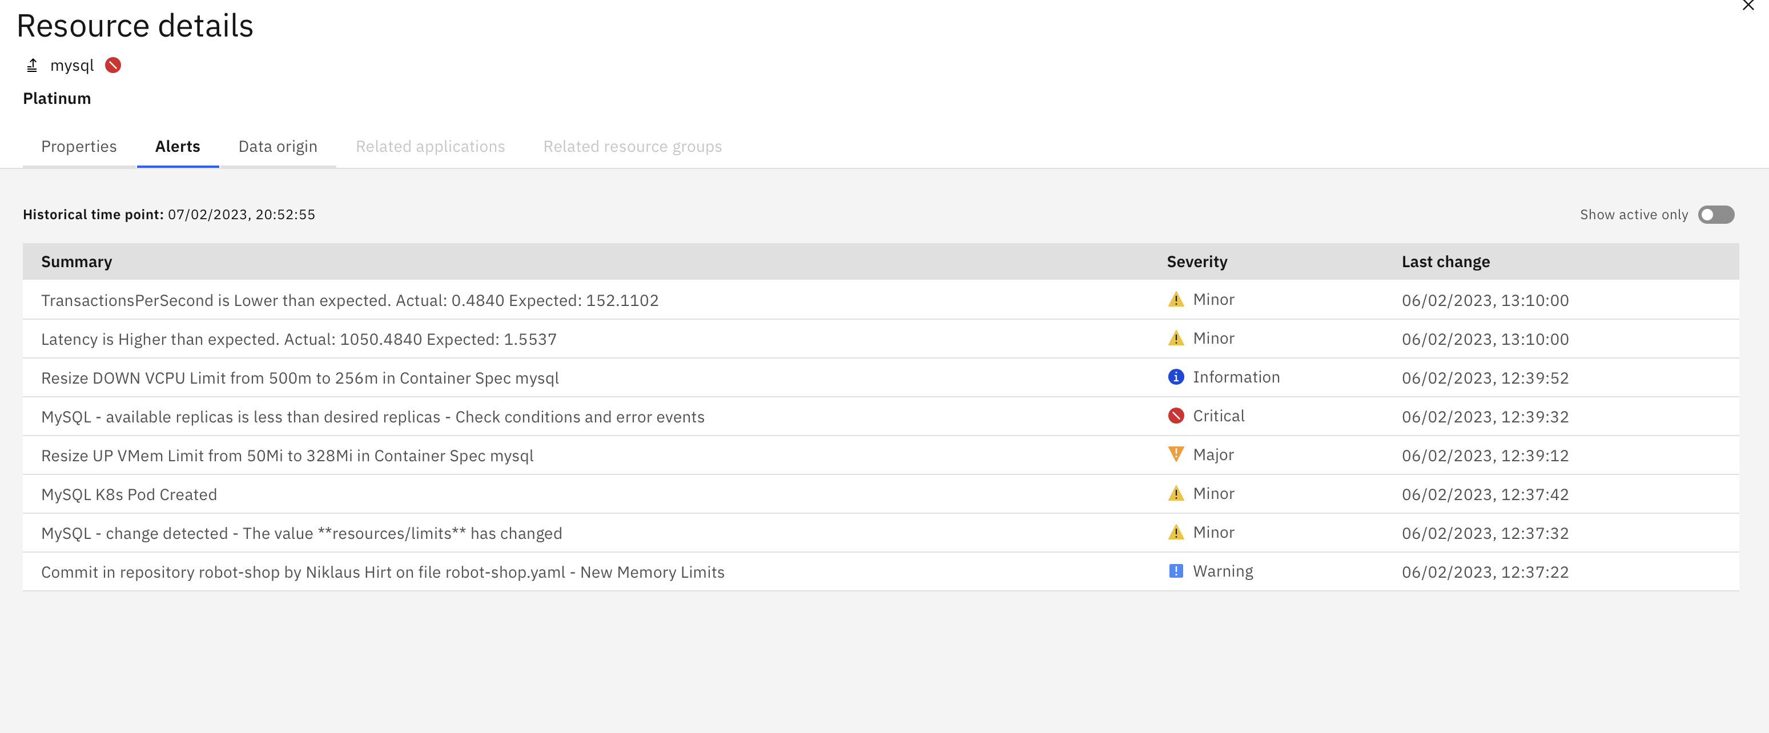Select the TransactionsPerSecond is Lower than expected alert
Screen dimensions: 1769x733
coord(349,301)
